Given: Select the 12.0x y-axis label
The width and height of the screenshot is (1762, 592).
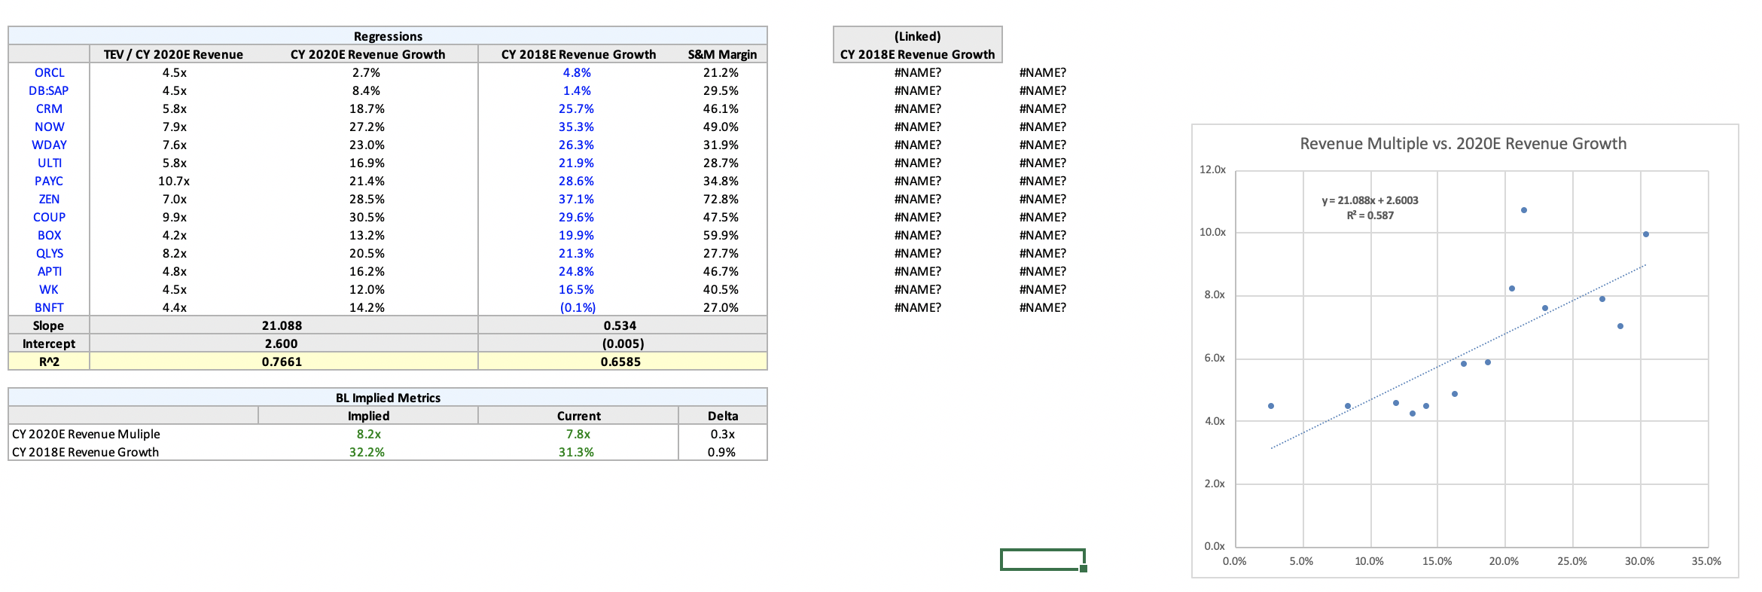Looking at the screenshot, I should (x=1212, y=169).
